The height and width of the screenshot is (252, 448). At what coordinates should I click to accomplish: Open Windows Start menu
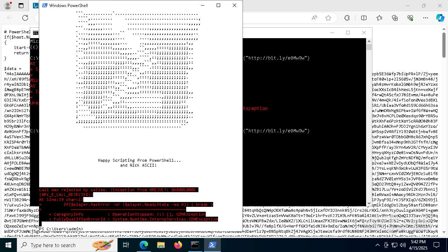click(8, 245)
